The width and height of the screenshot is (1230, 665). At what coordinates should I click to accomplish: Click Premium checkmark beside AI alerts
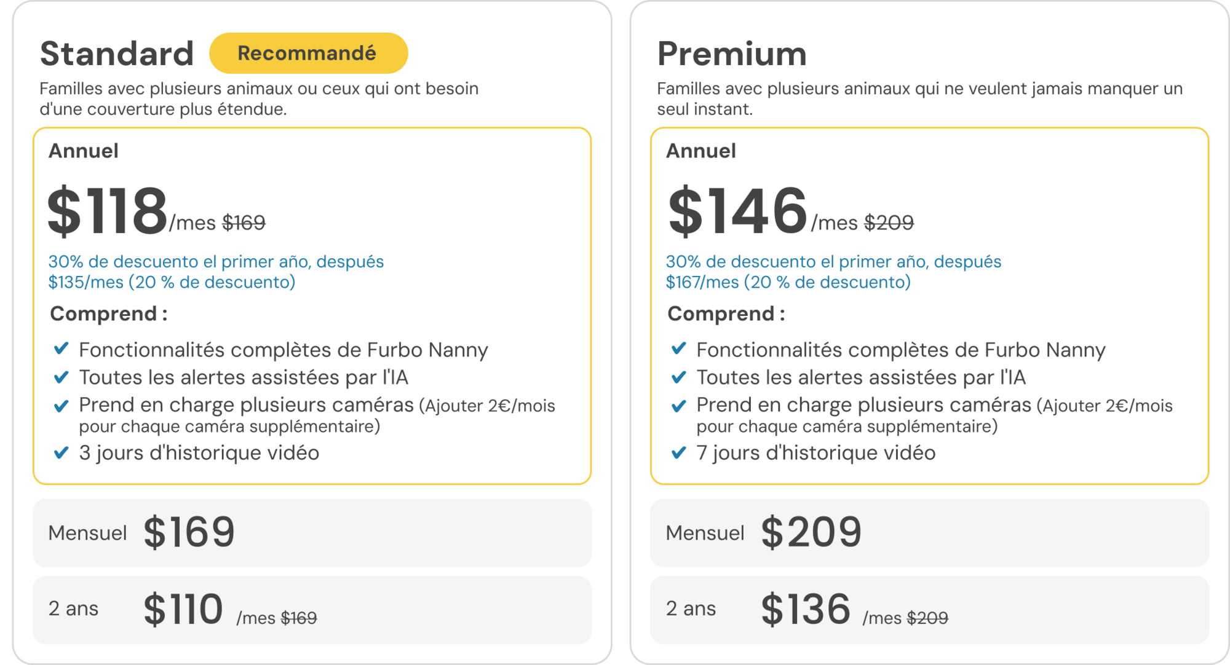[x=679, y=377]
